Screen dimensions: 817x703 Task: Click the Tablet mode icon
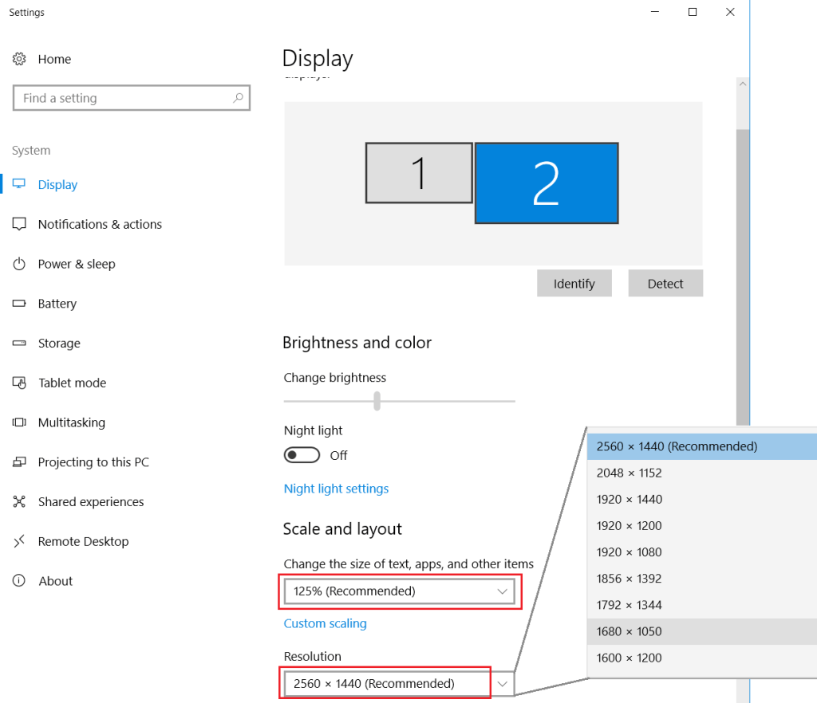coord(19,383)
